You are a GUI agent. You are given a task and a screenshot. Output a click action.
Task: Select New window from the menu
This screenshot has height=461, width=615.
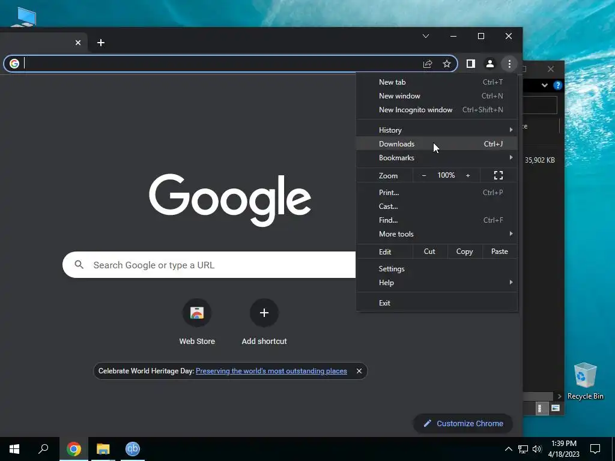437,95
